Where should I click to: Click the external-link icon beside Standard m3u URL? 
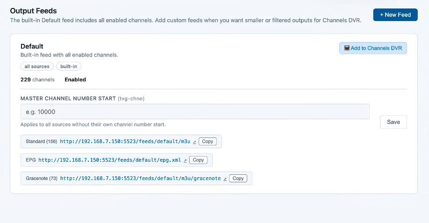tap(194, 142)
